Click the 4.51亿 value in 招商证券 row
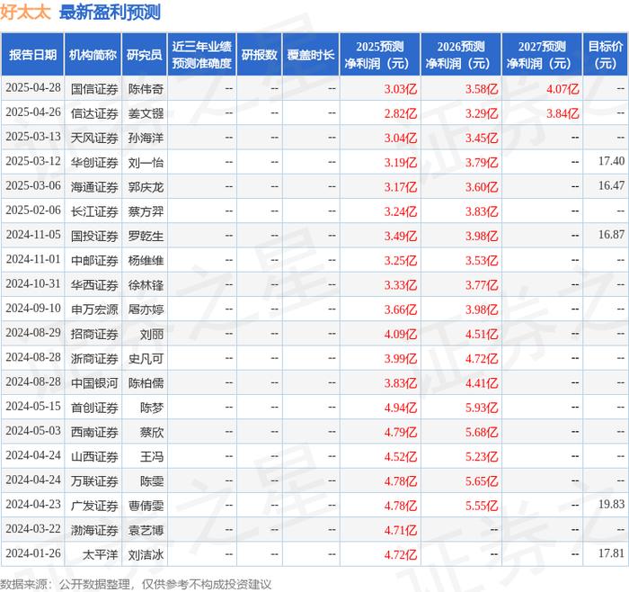 (x=482, y=334)
